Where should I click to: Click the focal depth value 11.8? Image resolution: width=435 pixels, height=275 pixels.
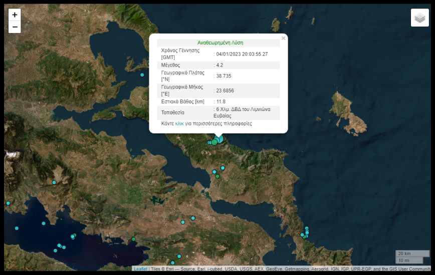(x=222, y=101)
